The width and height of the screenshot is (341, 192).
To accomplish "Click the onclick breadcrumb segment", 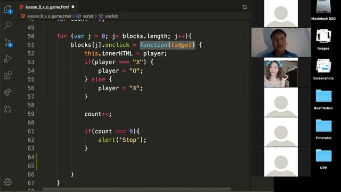I will [111, 16].
